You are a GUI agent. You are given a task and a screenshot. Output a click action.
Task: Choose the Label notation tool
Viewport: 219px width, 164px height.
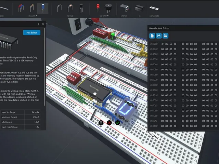154,8
